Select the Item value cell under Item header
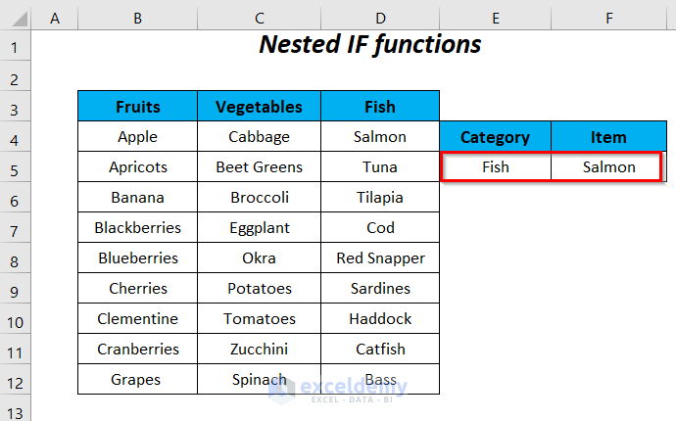Image resolution: width=676 pixels, height=421 pixels. (608, 167)
